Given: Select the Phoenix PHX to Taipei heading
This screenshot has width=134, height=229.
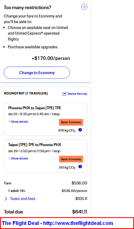Looking at the screenshot, I should [35, 108].
